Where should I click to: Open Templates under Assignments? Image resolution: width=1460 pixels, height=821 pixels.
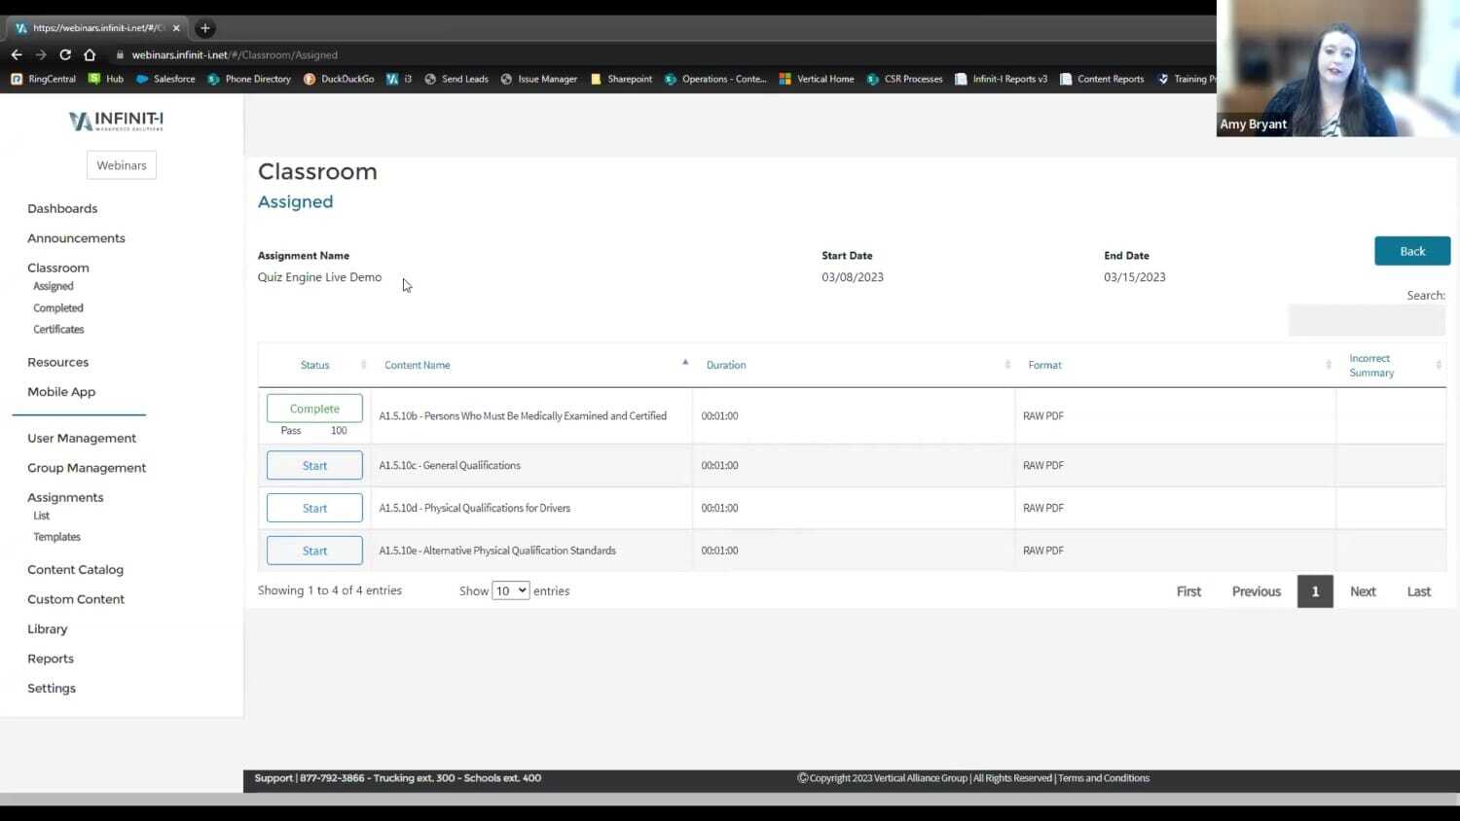tap(56, 536)
